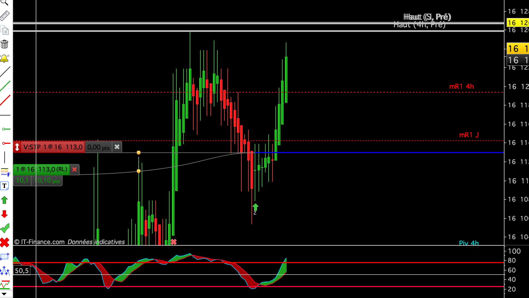Select the yellow alert bell tool

pos(5,58)
